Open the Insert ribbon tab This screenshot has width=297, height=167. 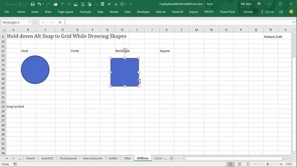(x=35, y=12)
